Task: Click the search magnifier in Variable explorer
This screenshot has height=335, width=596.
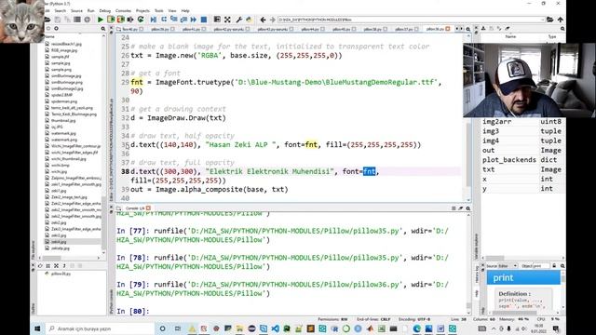Action: 562,29
